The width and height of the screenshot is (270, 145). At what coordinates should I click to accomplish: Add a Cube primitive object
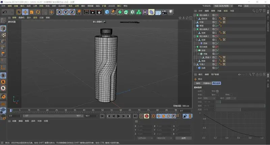coord(107,12)
